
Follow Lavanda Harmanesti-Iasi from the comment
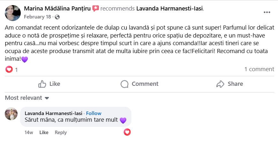point(94,113)
